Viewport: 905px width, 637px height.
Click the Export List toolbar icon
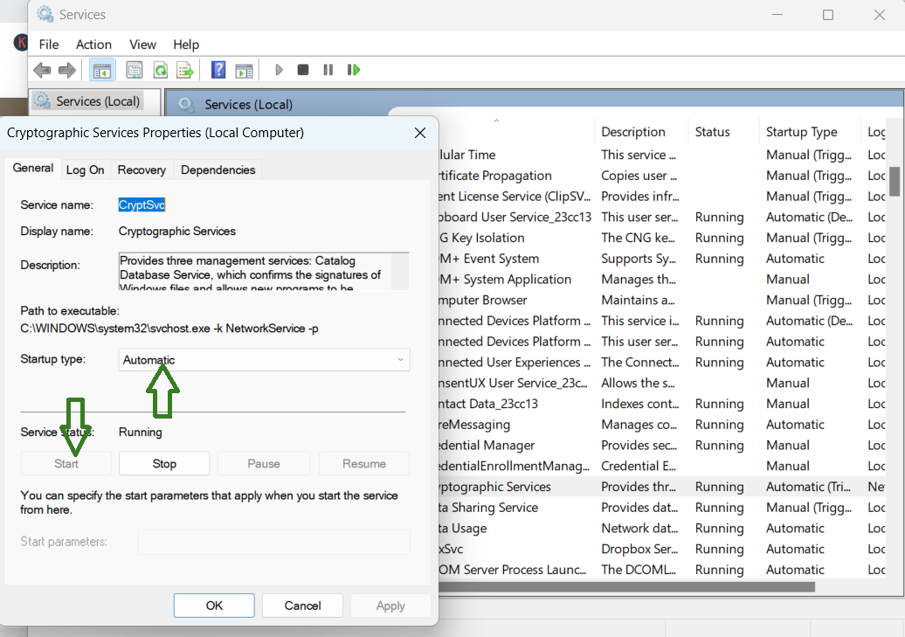[185, 70]
